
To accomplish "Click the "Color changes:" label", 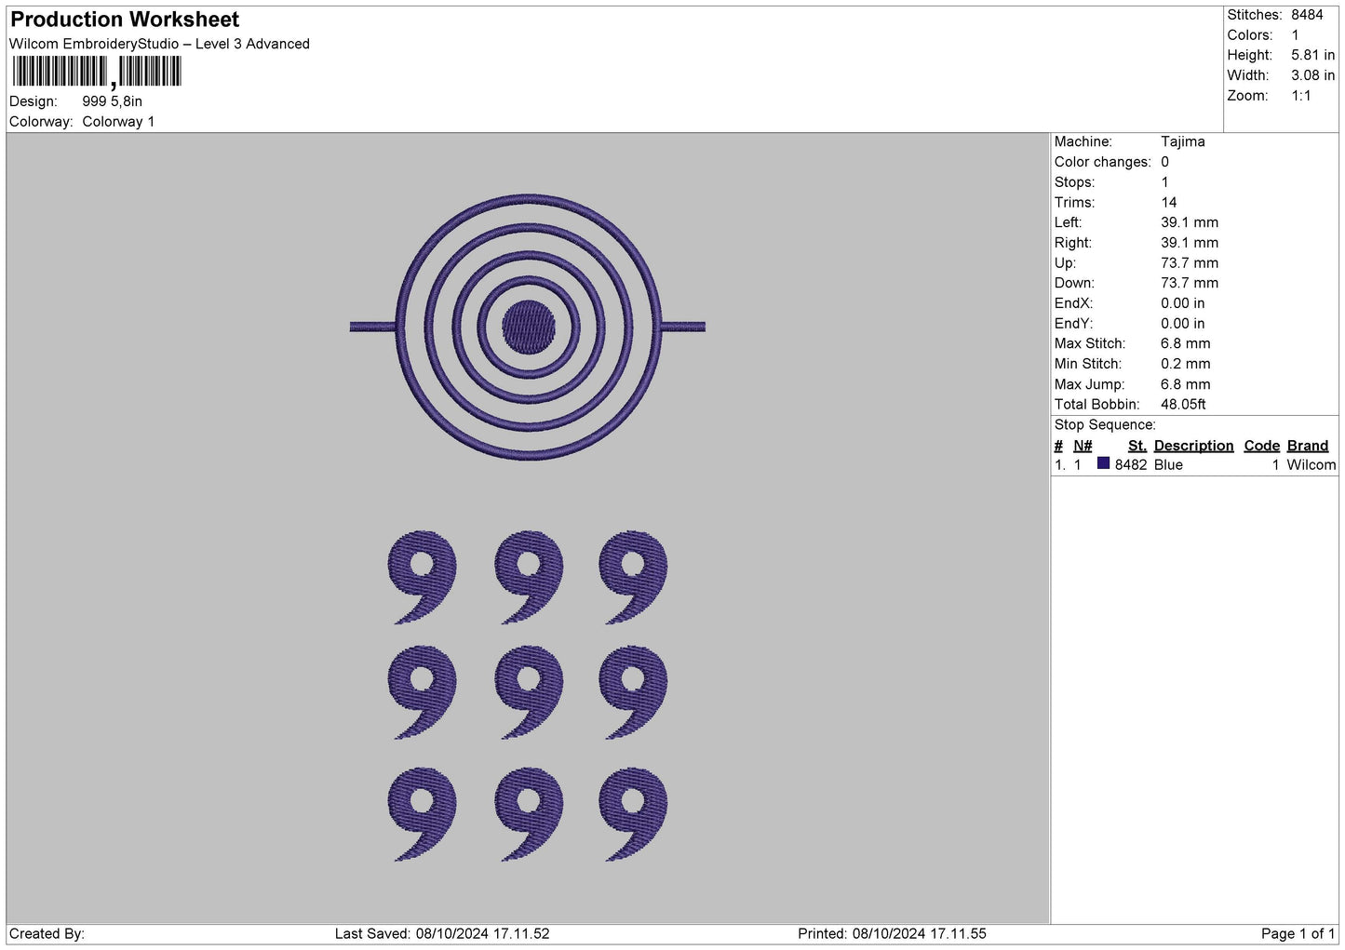I will pyautogui.click(x=1102, y=162).
